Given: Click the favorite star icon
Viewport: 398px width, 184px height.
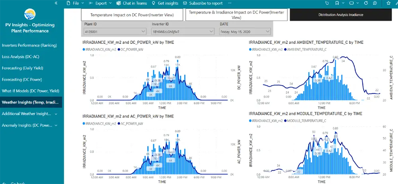Looking at the screenshot, I should coord(388,3).
